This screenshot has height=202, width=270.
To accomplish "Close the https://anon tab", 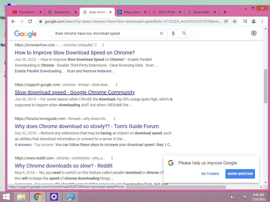I will pyautogui.click(x=145, y=12).
